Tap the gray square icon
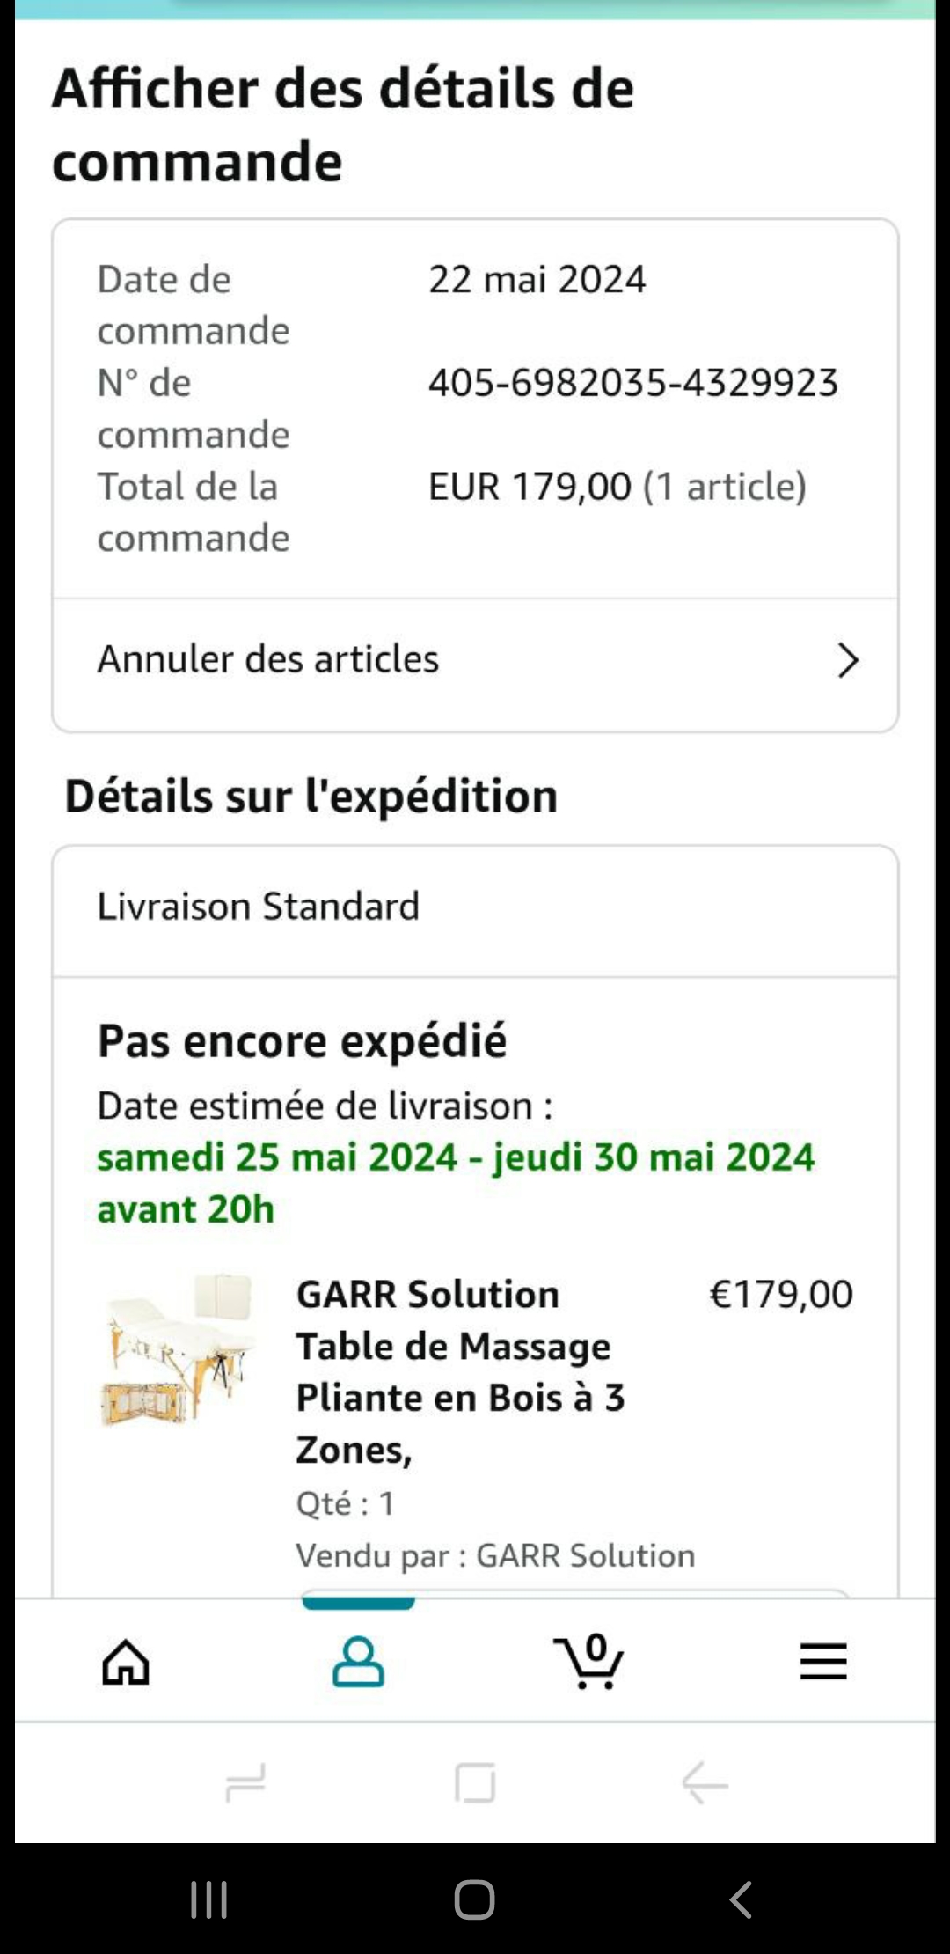The width and height of the screenshot is (950, 1954). pos(475,1783)
